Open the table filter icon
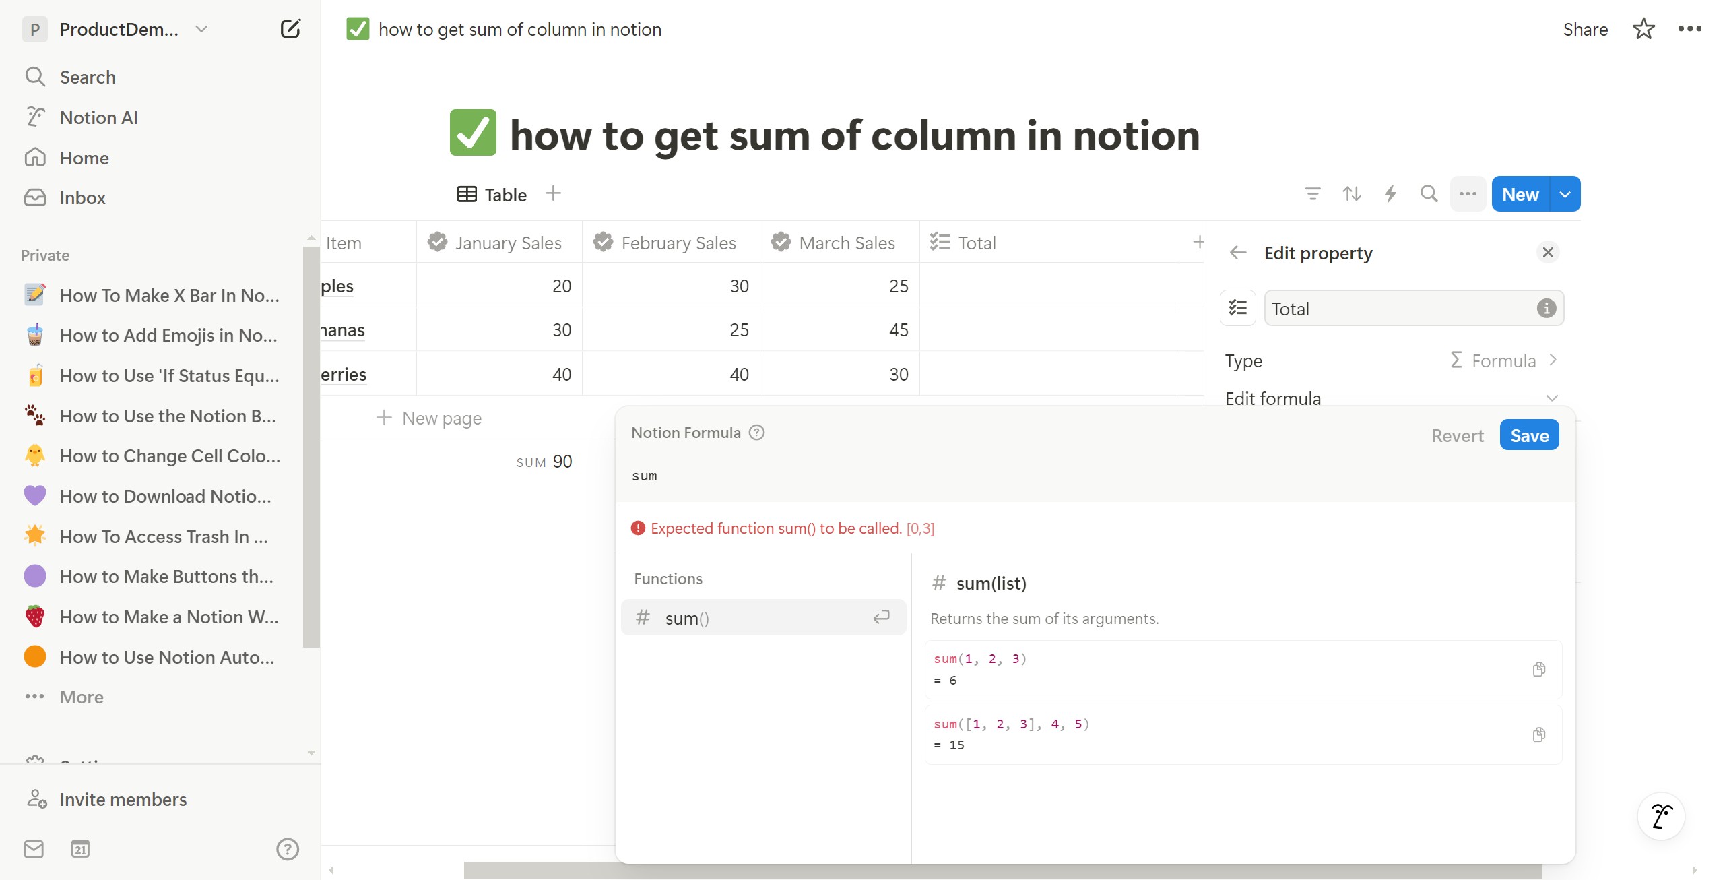1725x880 pixels. tap(1312, 194)
